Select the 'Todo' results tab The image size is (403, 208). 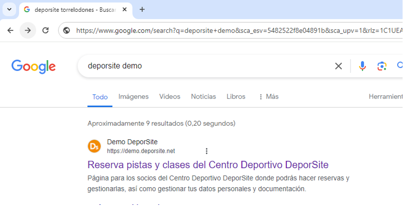[x=100, y=97]
